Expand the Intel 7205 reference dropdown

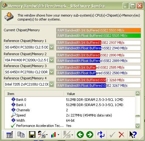[52, 84]
